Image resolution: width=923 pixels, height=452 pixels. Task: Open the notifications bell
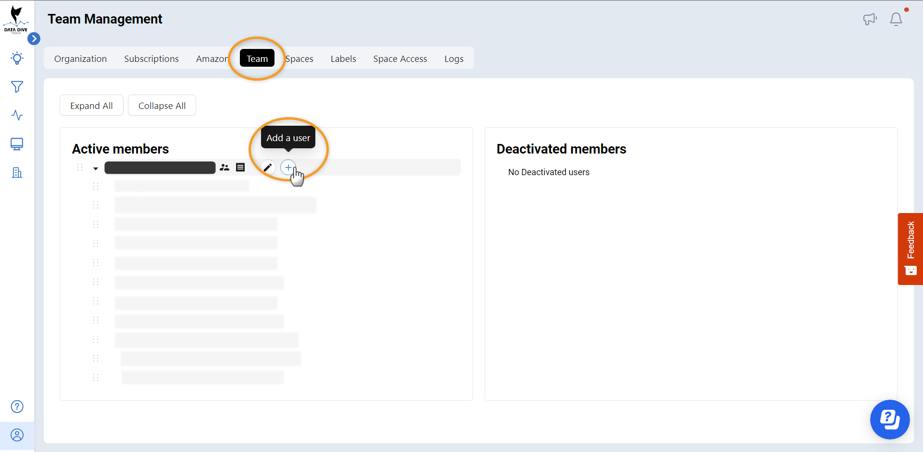(x=896, y=19)
